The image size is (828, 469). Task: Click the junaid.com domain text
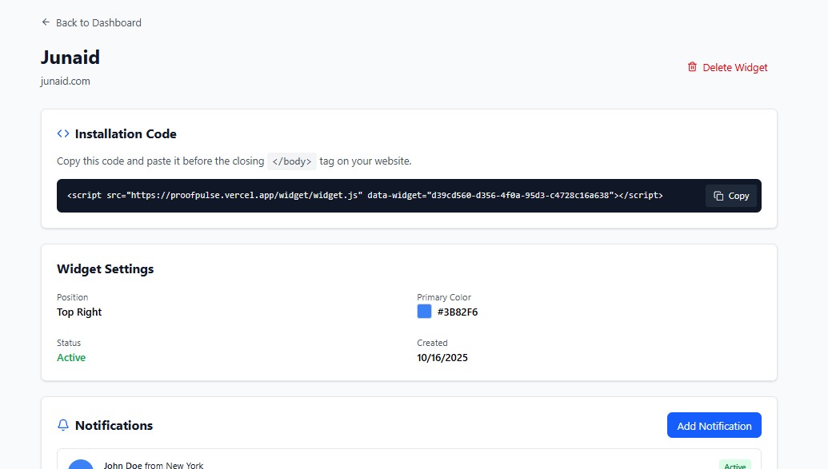66,81
